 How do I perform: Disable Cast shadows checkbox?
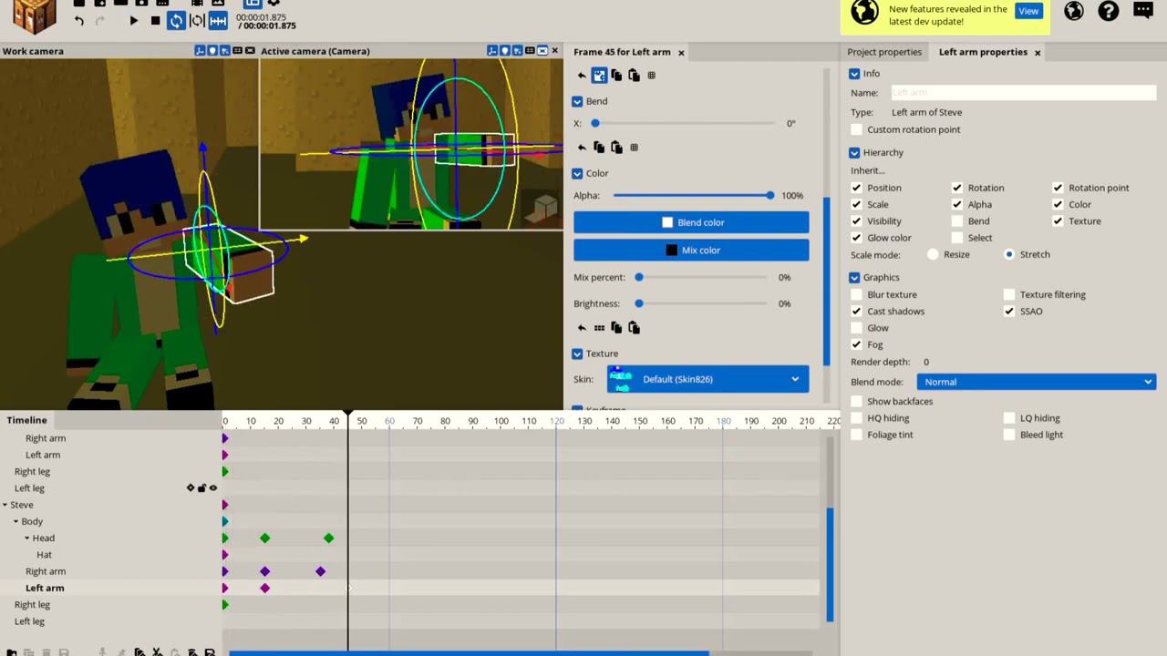tap(856, 312)
